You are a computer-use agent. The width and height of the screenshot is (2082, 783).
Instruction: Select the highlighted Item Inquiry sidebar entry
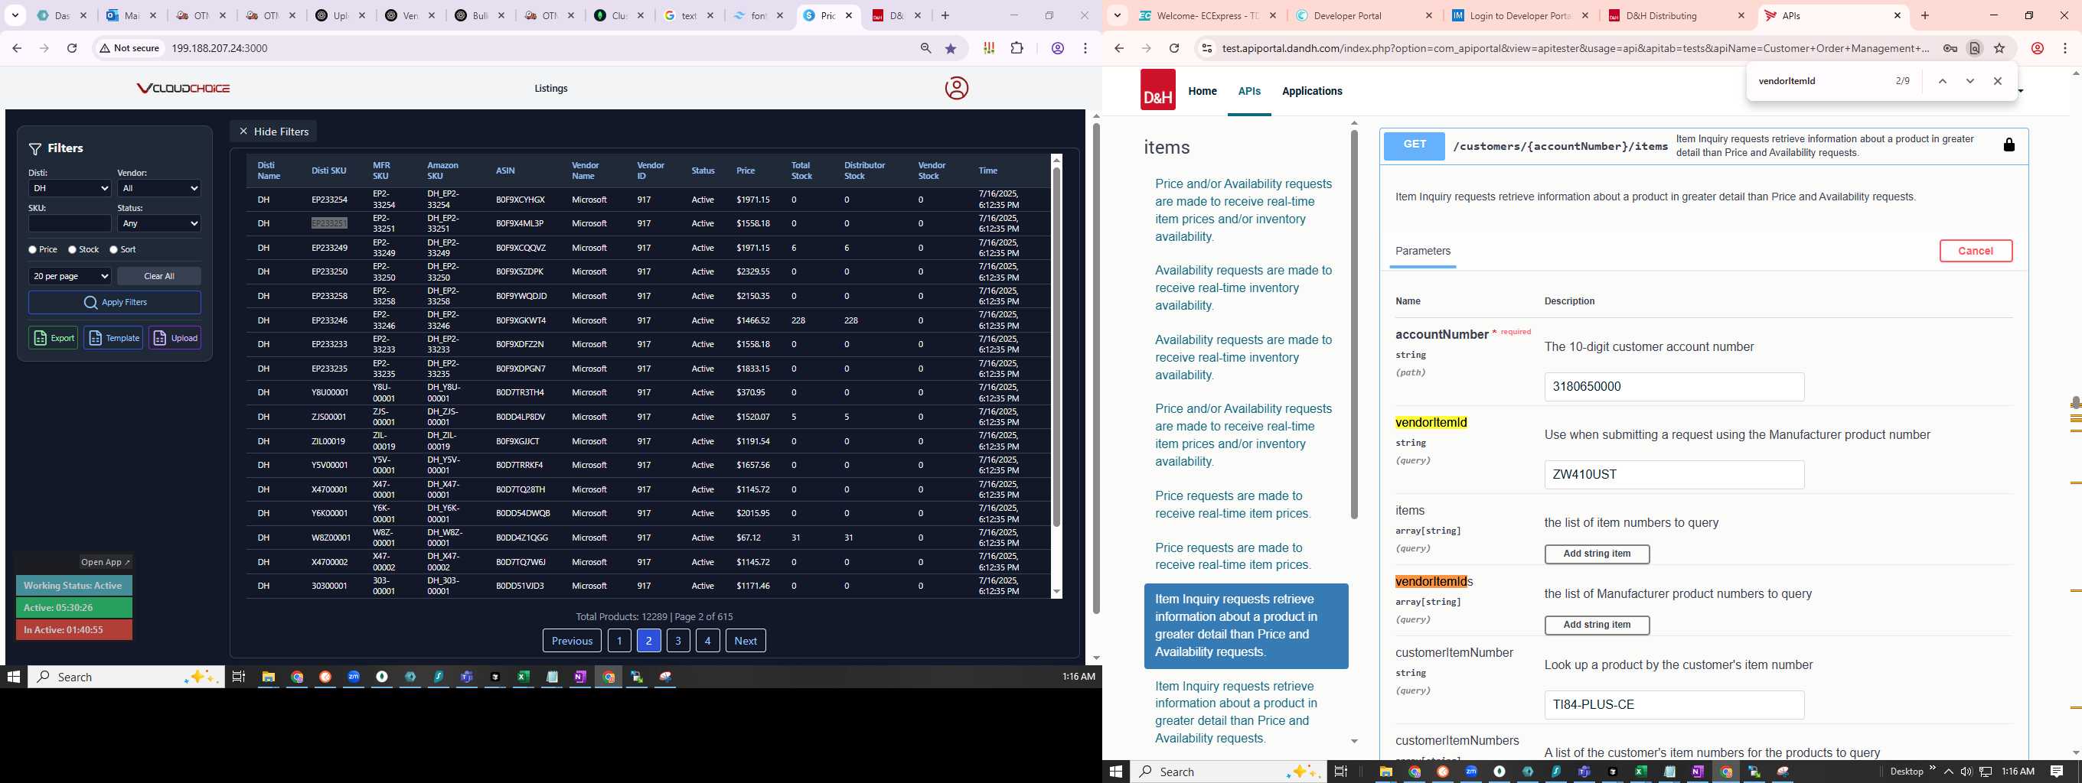coord(1245,625)
